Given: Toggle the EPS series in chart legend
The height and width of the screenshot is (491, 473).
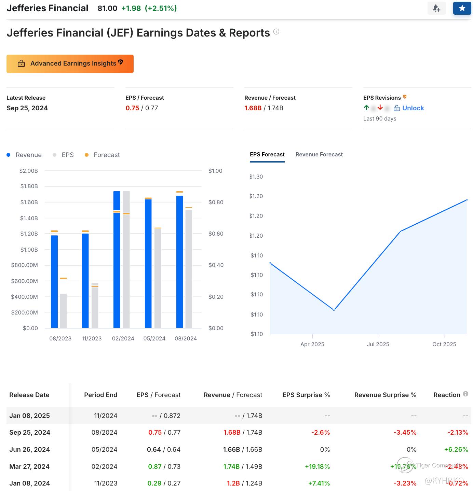Looking at the screenshot, I should pyautogui.click(x=64, y=155).
